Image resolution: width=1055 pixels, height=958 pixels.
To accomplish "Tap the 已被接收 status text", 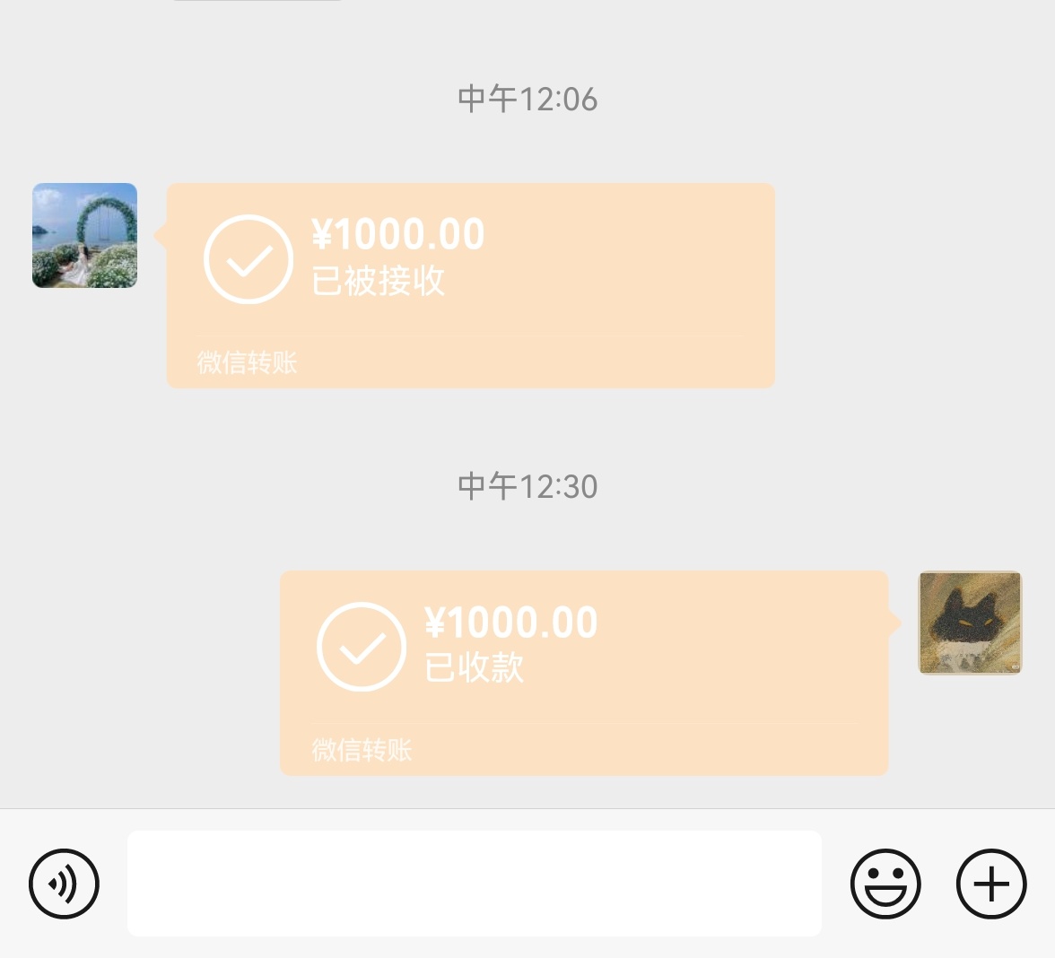I will (379, 281).
